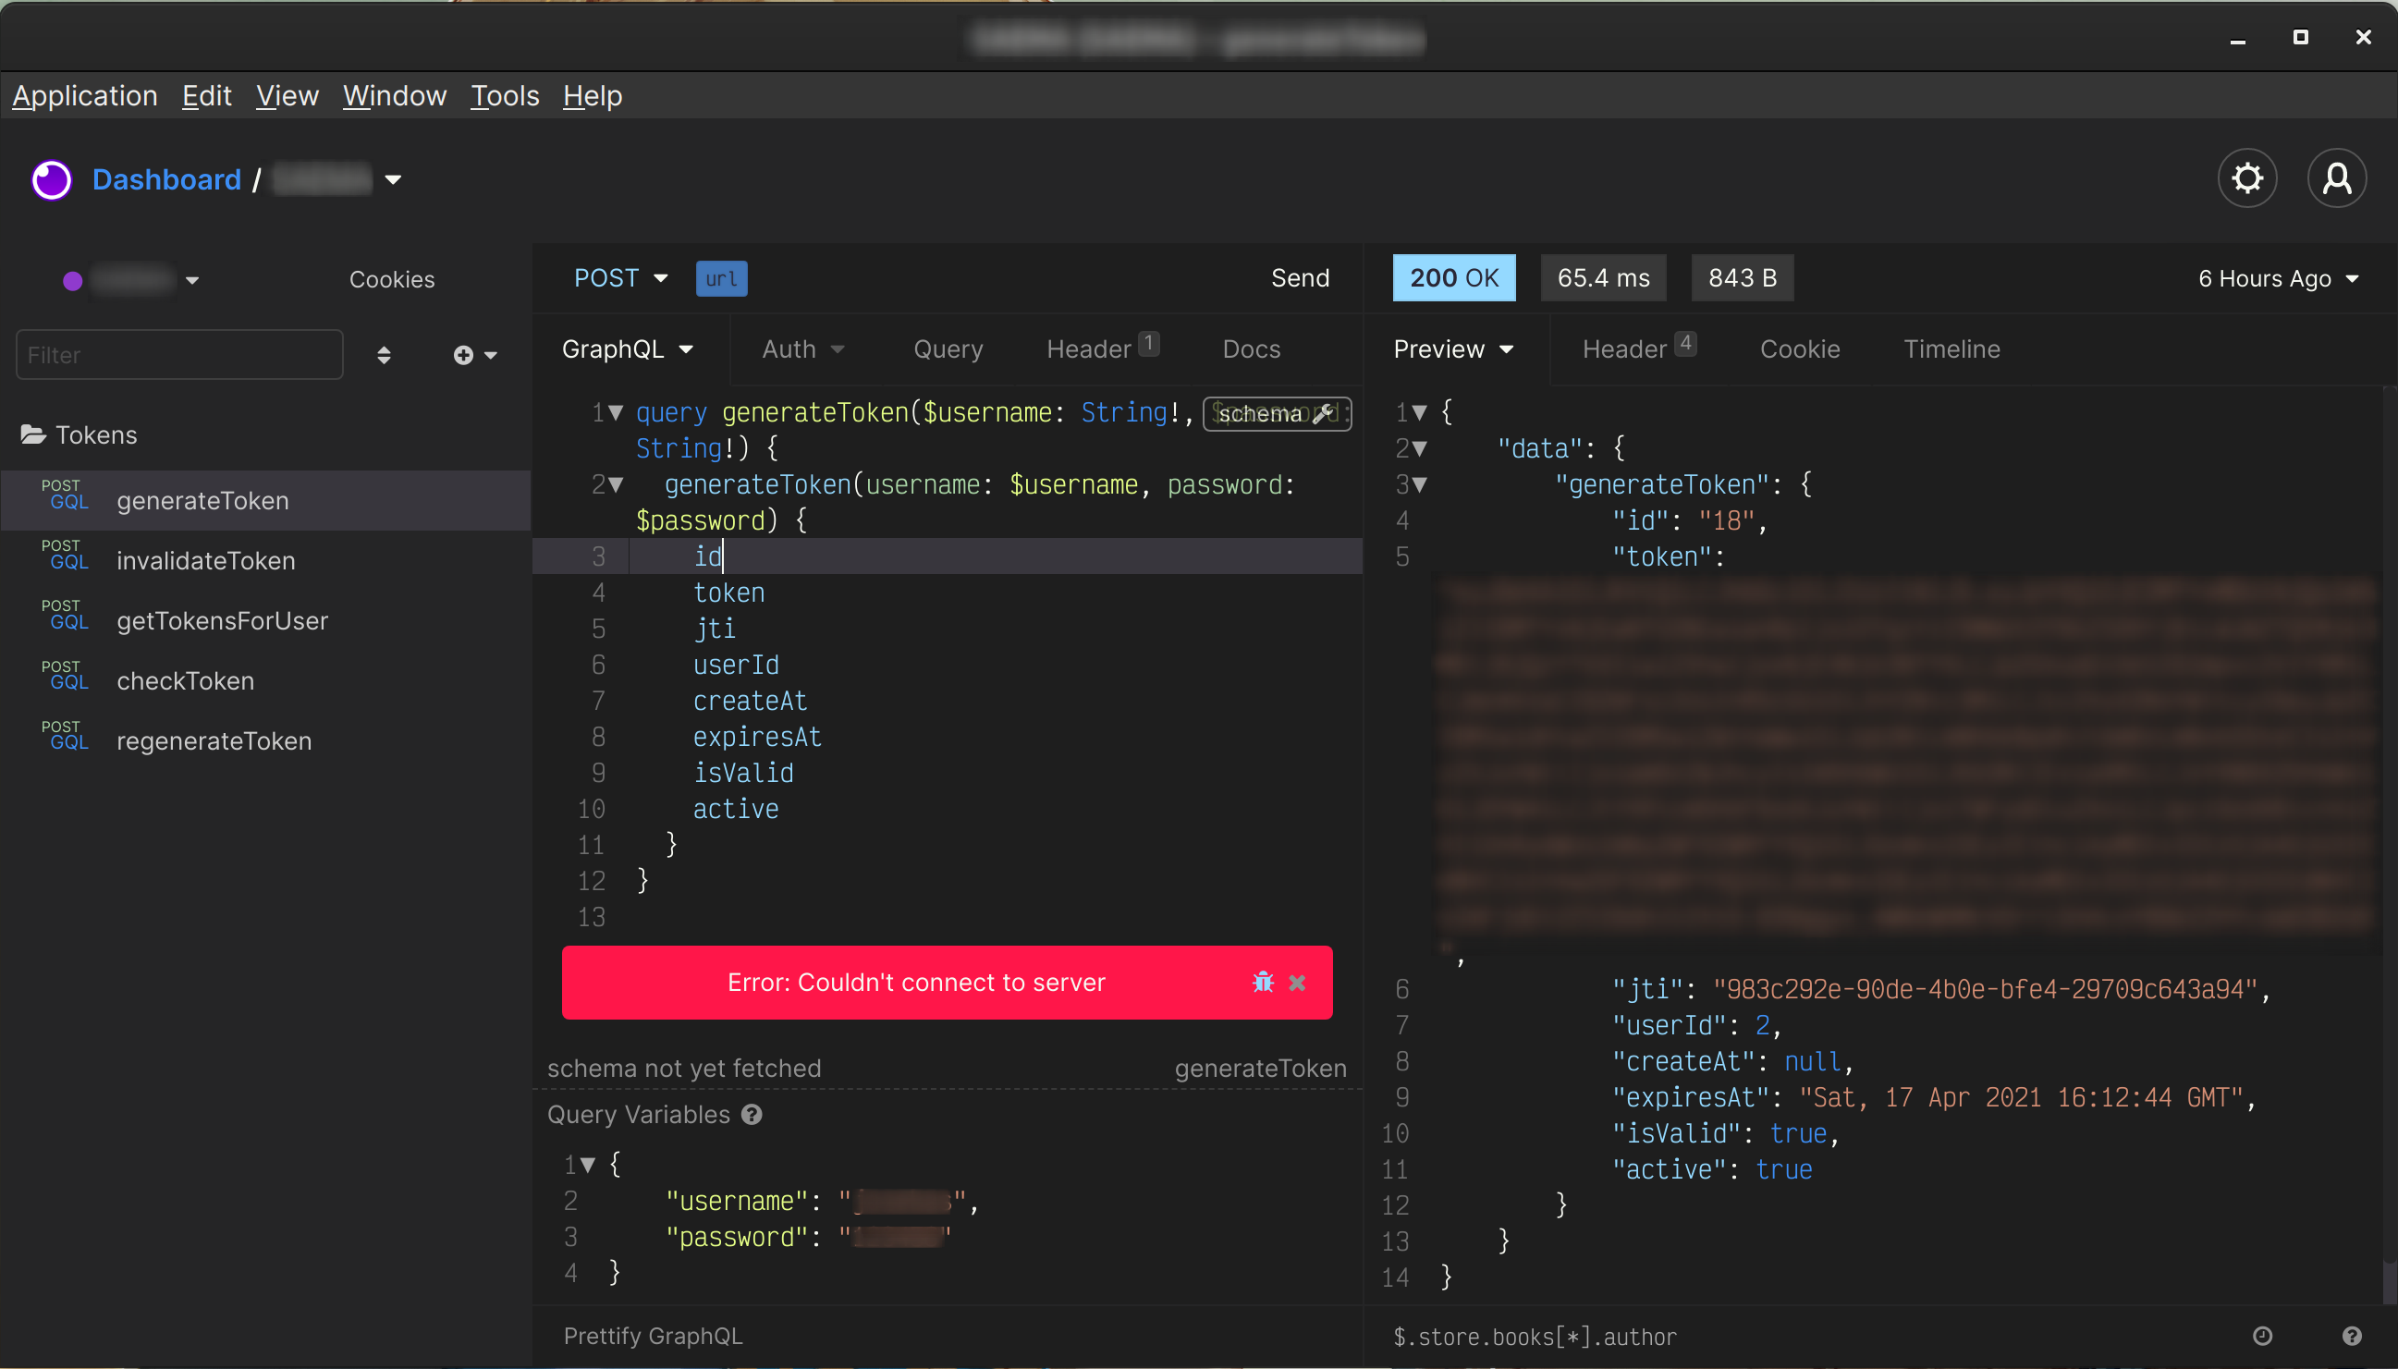Open settings with the gear icon
2398x1369 pixels.
(2246, 178)
